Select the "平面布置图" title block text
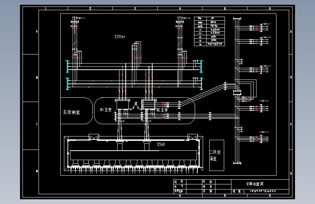This screenshot has height=204, width=315. tap(255, 184)
